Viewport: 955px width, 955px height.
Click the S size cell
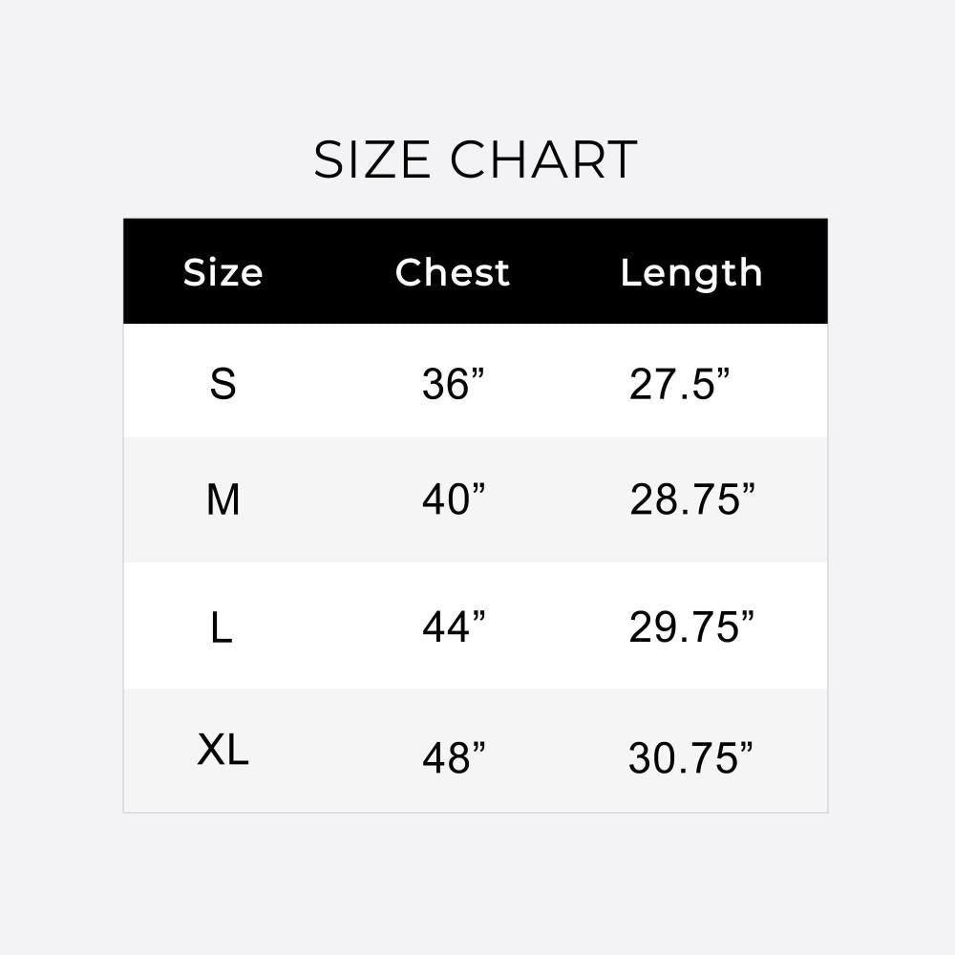tap(223, 384)
